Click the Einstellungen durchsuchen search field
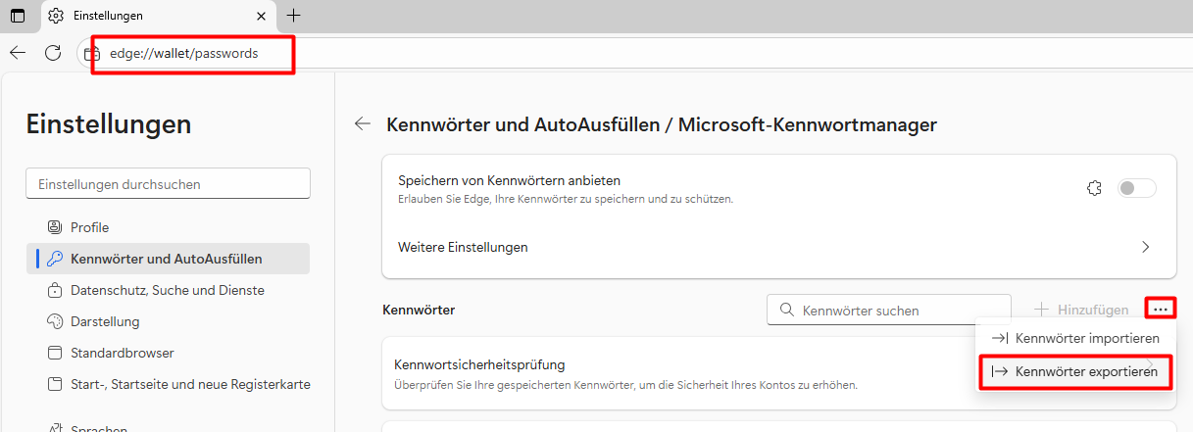The height and width of the screenshot is (432, 1193). click(x=168, y=183)
